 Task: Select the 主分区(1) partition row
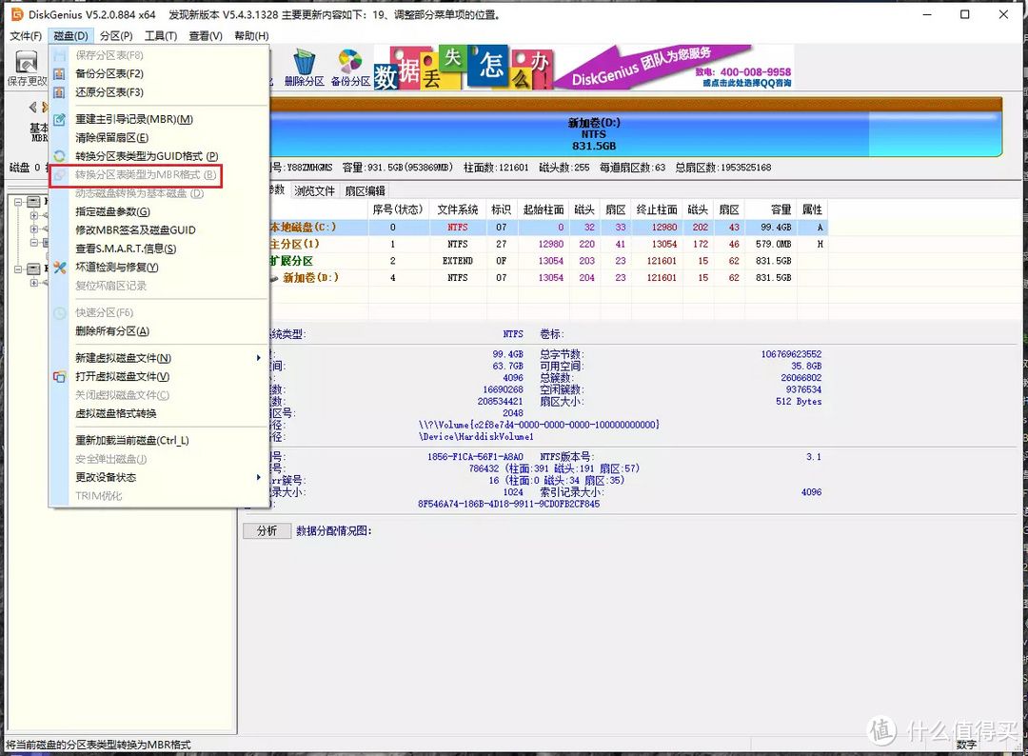tap(548, 244)
